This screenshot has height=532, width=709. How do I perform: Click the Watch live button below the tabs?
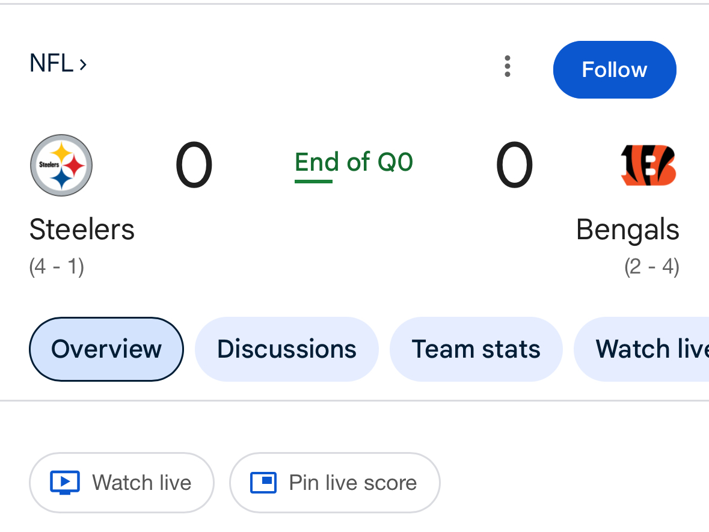(121, 483)
